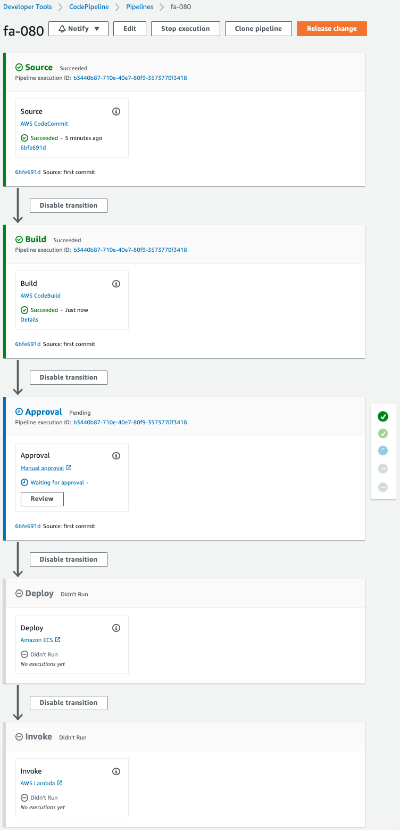Image resolution: width=400 pixels, height=830 pixels.
Task: Open the Build Details link
Action: click(x=29, y=320)
